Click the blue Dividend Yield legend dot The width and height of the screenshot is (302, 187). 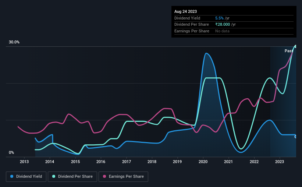click(x=12, y=176)
